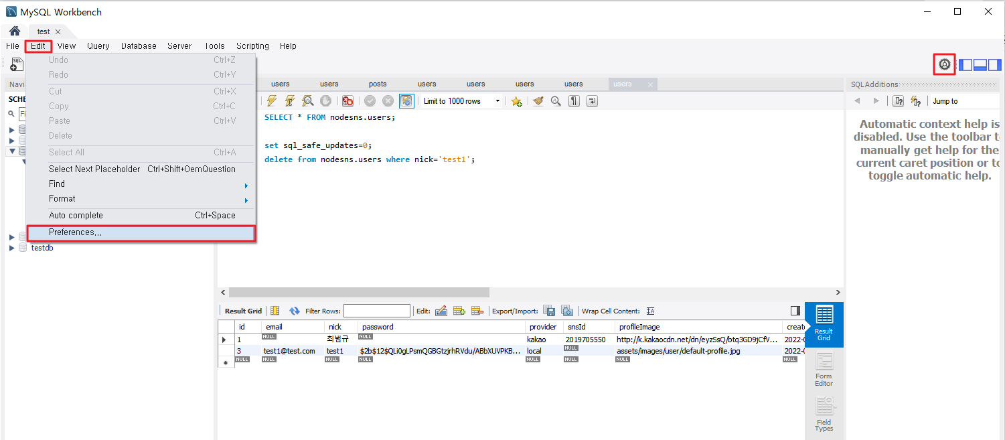The image size is (1005, 440).
Task: Toggle the Show Invisible Characters icon
Action: tap(573, 101)
